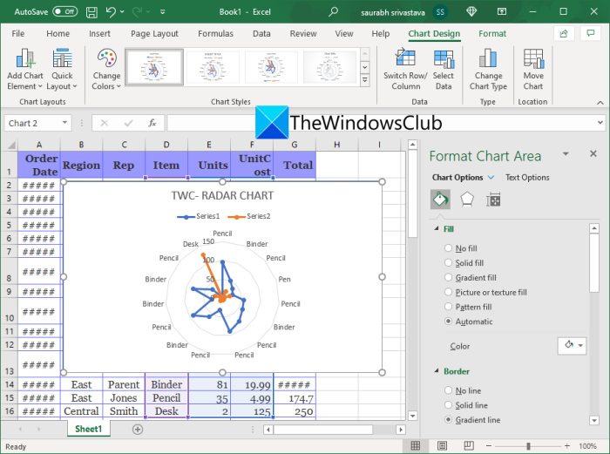
Task: Open task pane options dropdown arrow
Action: click(x=566, y=154)
